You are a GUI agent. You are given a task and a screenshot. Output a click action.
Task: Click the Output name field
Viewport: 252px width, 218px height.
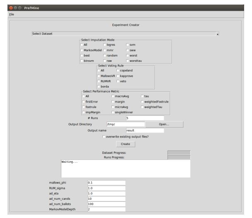pyautogui.click(x=145, y=130)
